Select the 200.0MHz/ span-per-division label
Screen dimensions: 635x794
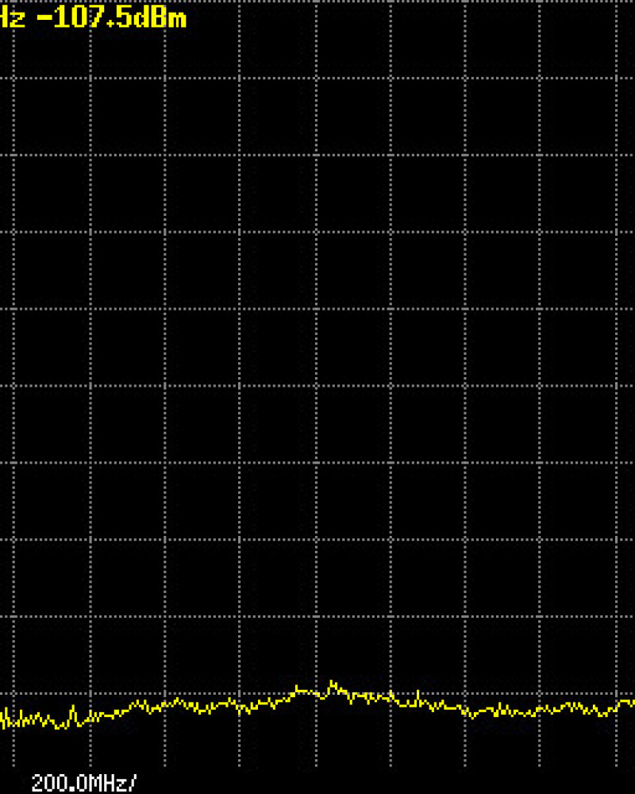coord(83,783)
